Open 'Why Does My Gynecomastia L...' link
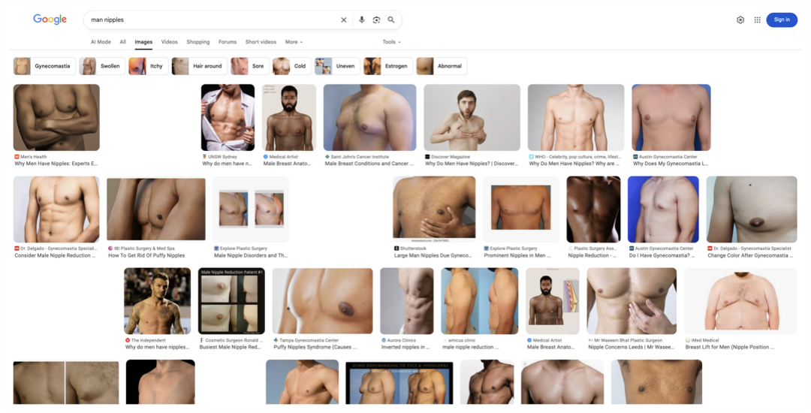 click(671, 164)
